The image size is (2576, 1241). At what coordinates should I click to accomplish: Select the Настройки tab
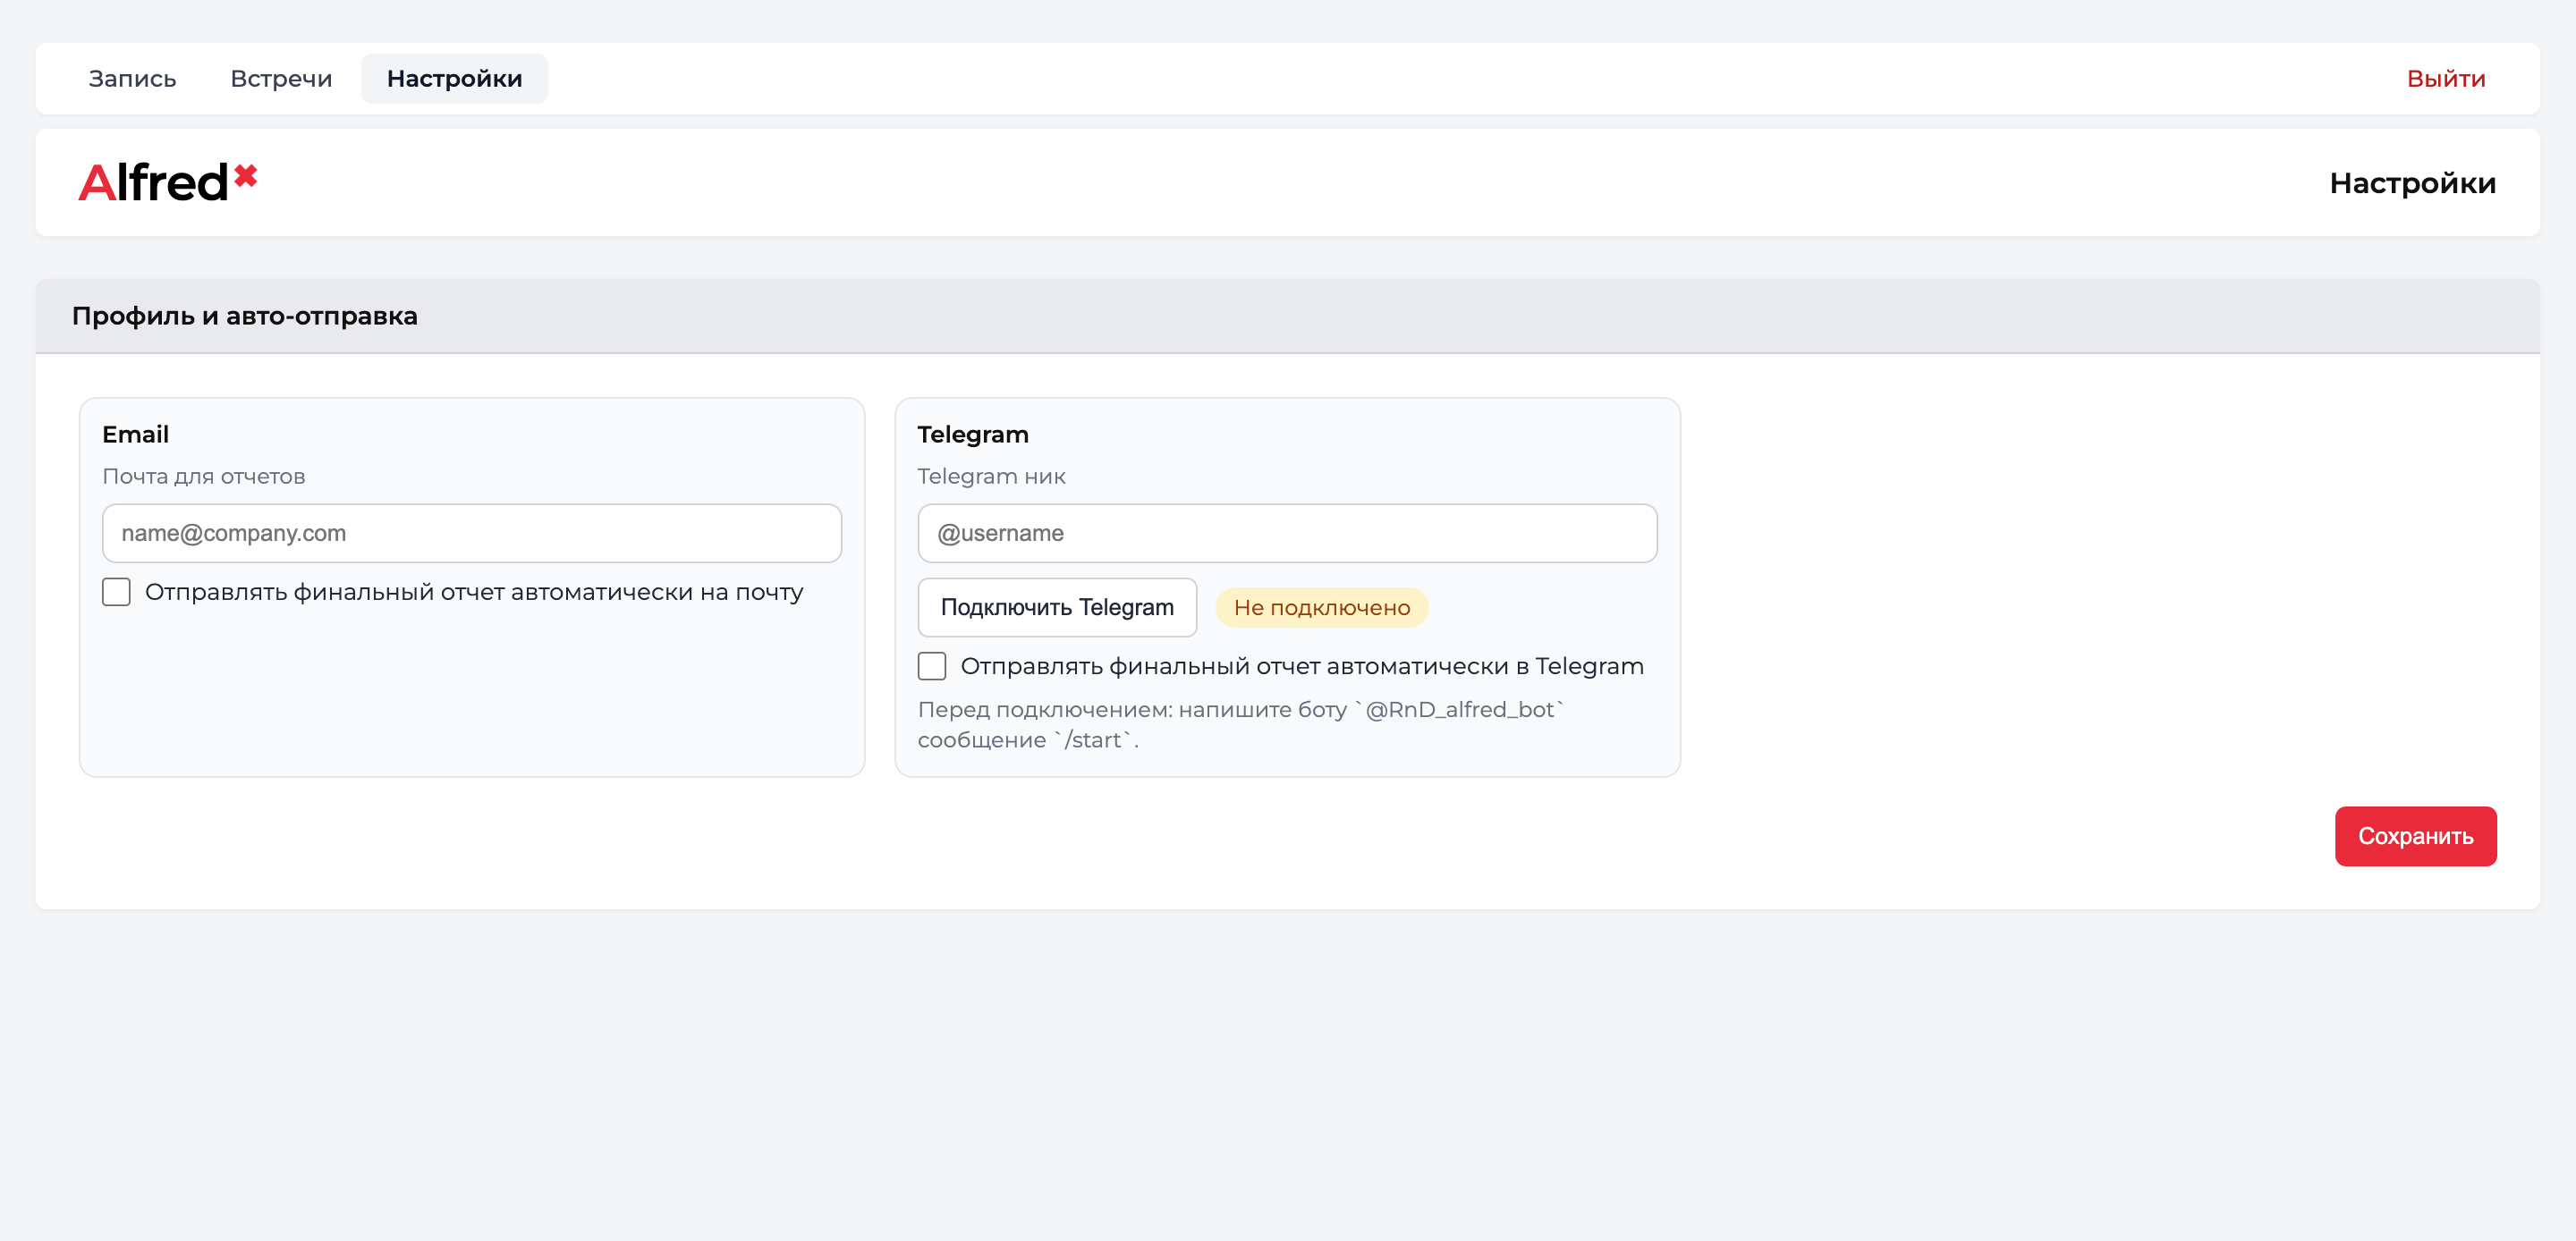454,78
